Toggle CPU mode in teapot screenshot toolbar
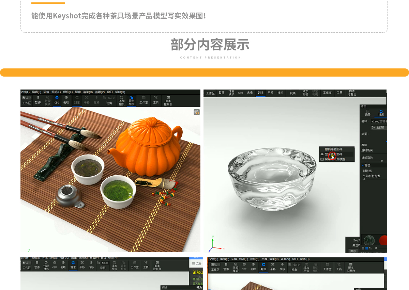Viewport: 409px width, 290px height. click(x=57, y=100)
